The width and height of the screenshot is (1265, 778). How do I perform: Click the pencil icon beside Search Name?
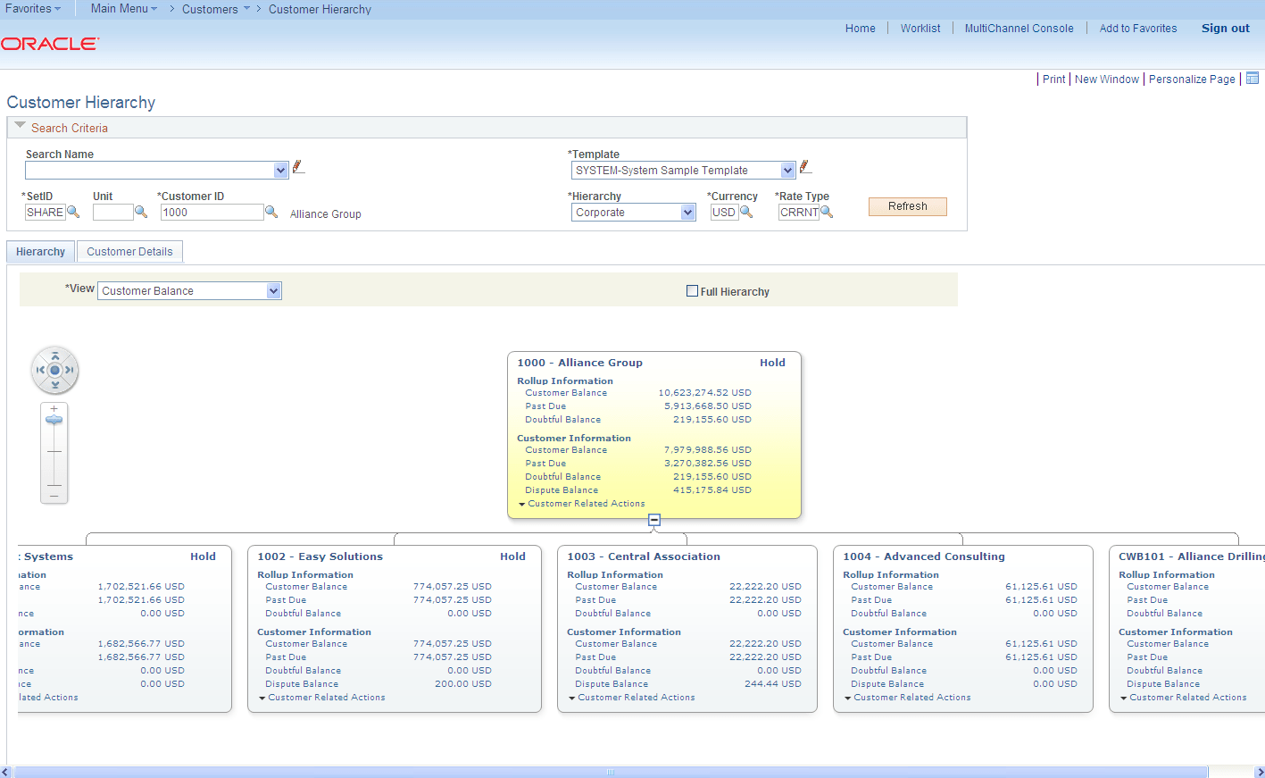(x=298, y=166)
